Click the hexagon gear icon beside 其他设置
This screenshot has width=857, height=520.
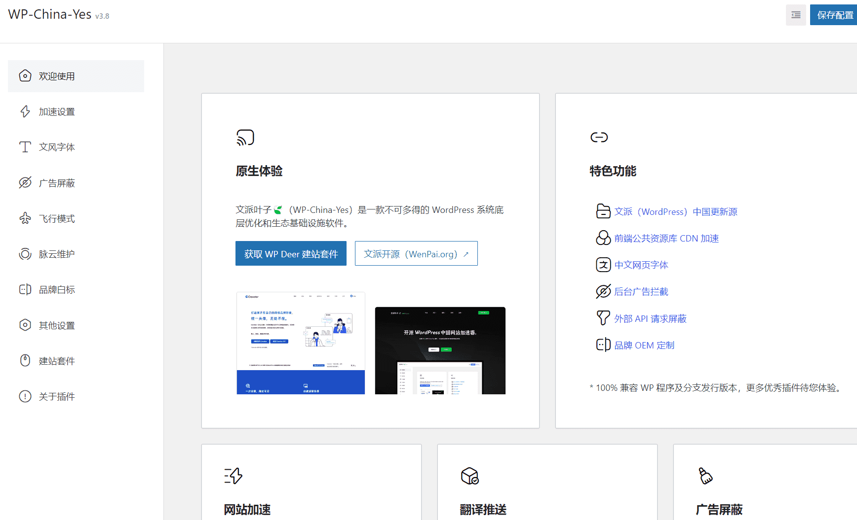point(25,325)
